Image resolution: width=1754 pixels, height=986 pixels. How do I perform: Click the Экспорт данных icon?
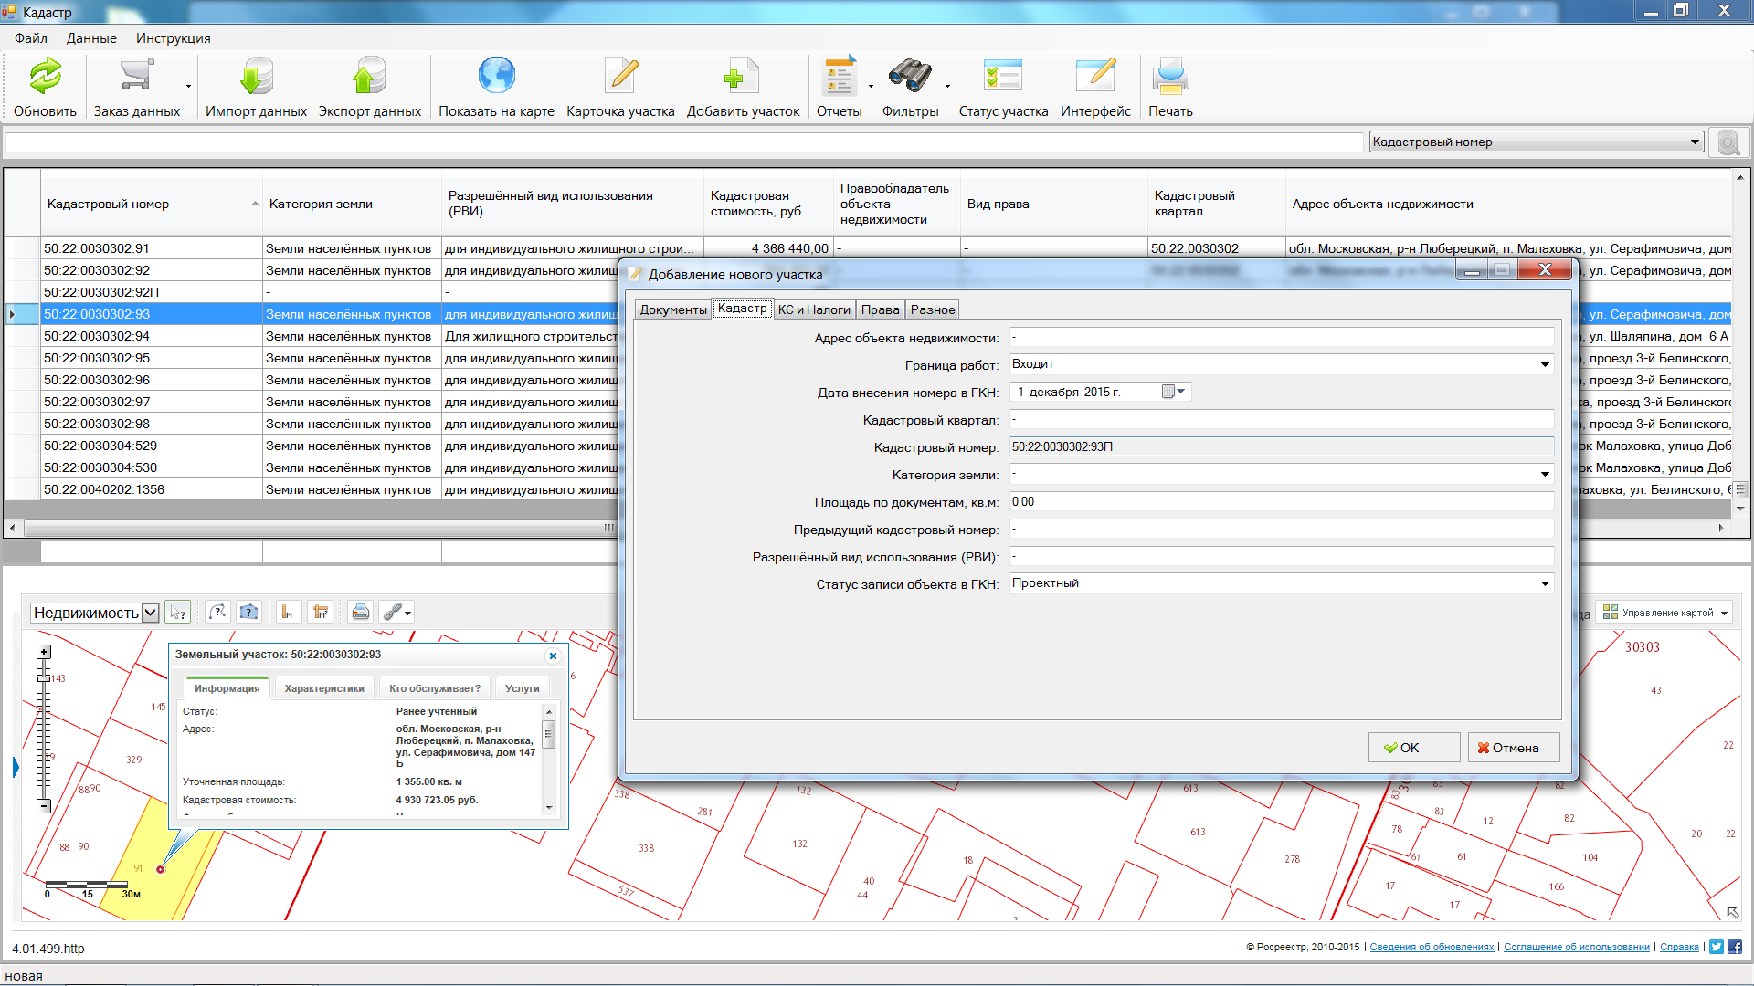pyautogui.click(x=369, y=77)
